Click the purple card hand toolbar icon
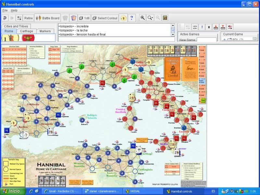 click(x=73, y=18)
